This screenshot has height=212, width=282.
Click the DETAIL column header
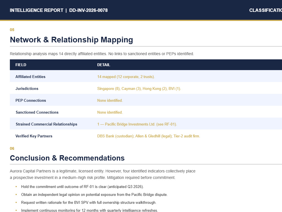tap(103, 65)
